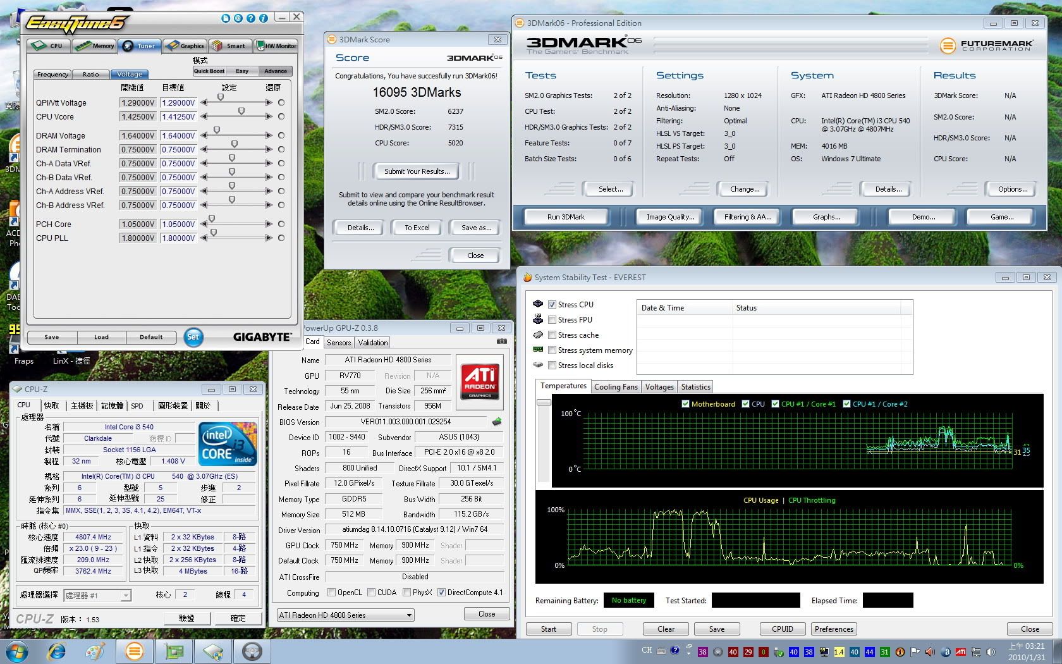The height and width of the screenshot is (664, 1062).
Task: Click right arrow of CPU PLL slider
Action: pyautogui.click(x=269, y=238)
